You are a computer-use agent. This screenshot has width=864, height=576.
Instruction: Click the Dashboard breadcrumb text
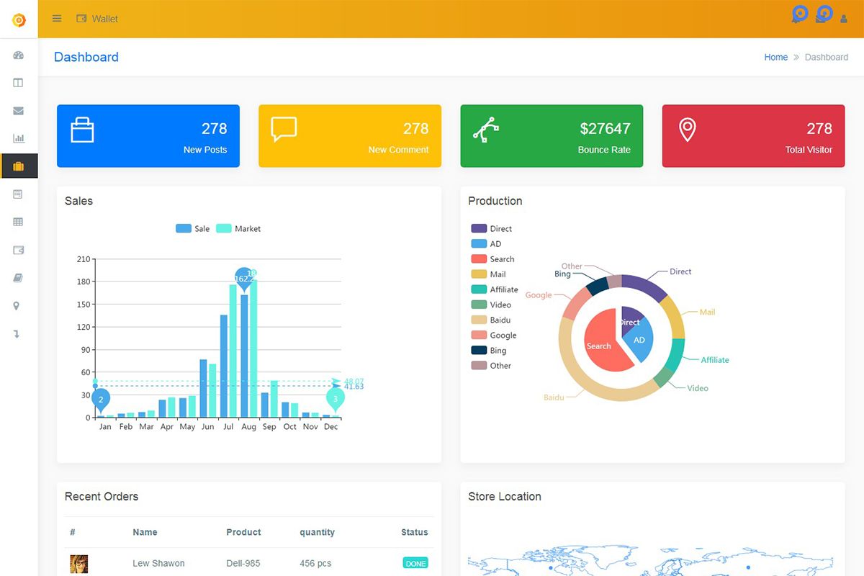point(827,57)
